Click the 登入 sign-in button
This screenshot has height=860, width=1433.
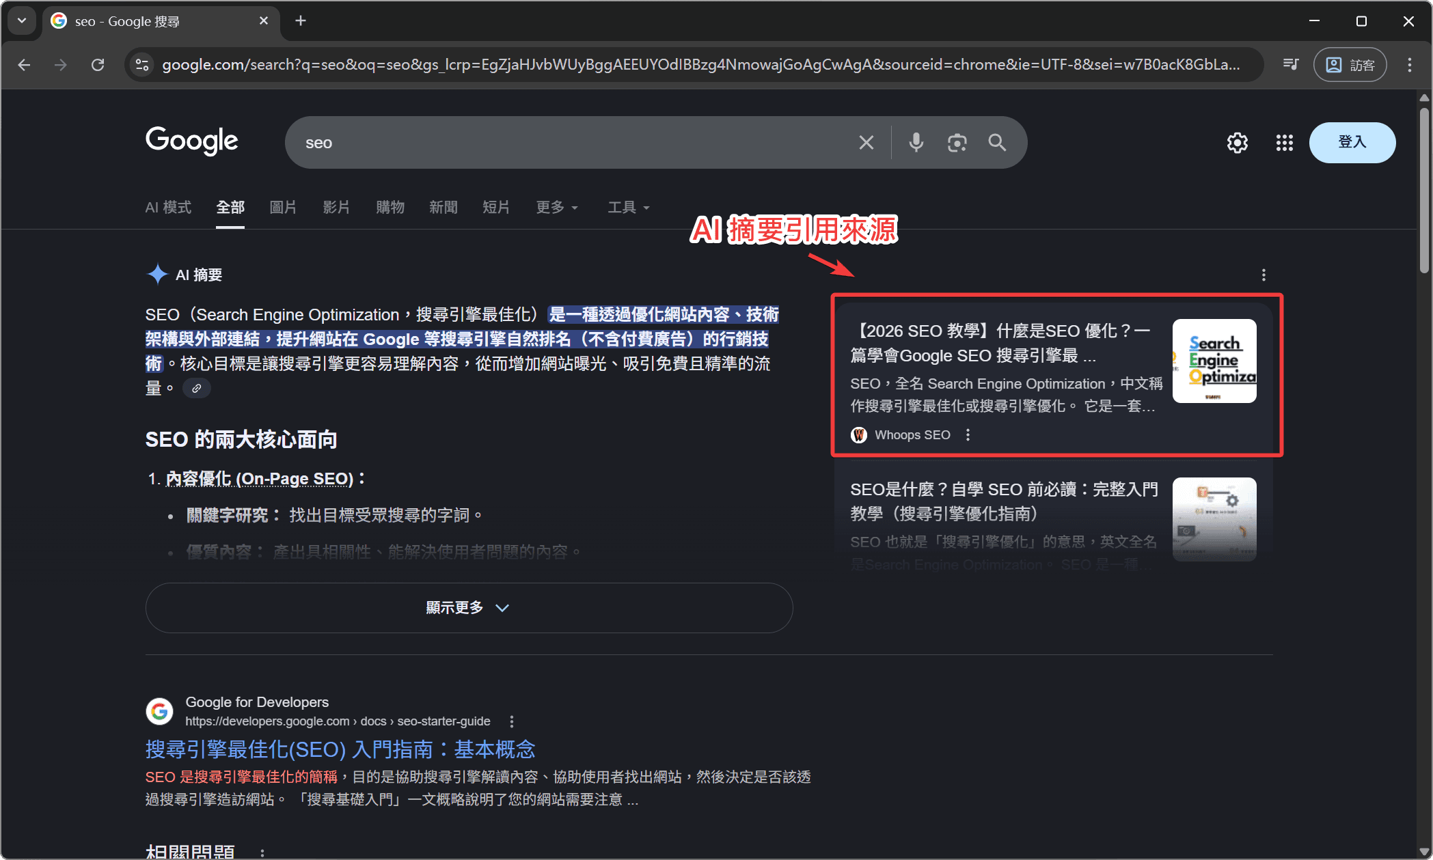pos(1352,142)
